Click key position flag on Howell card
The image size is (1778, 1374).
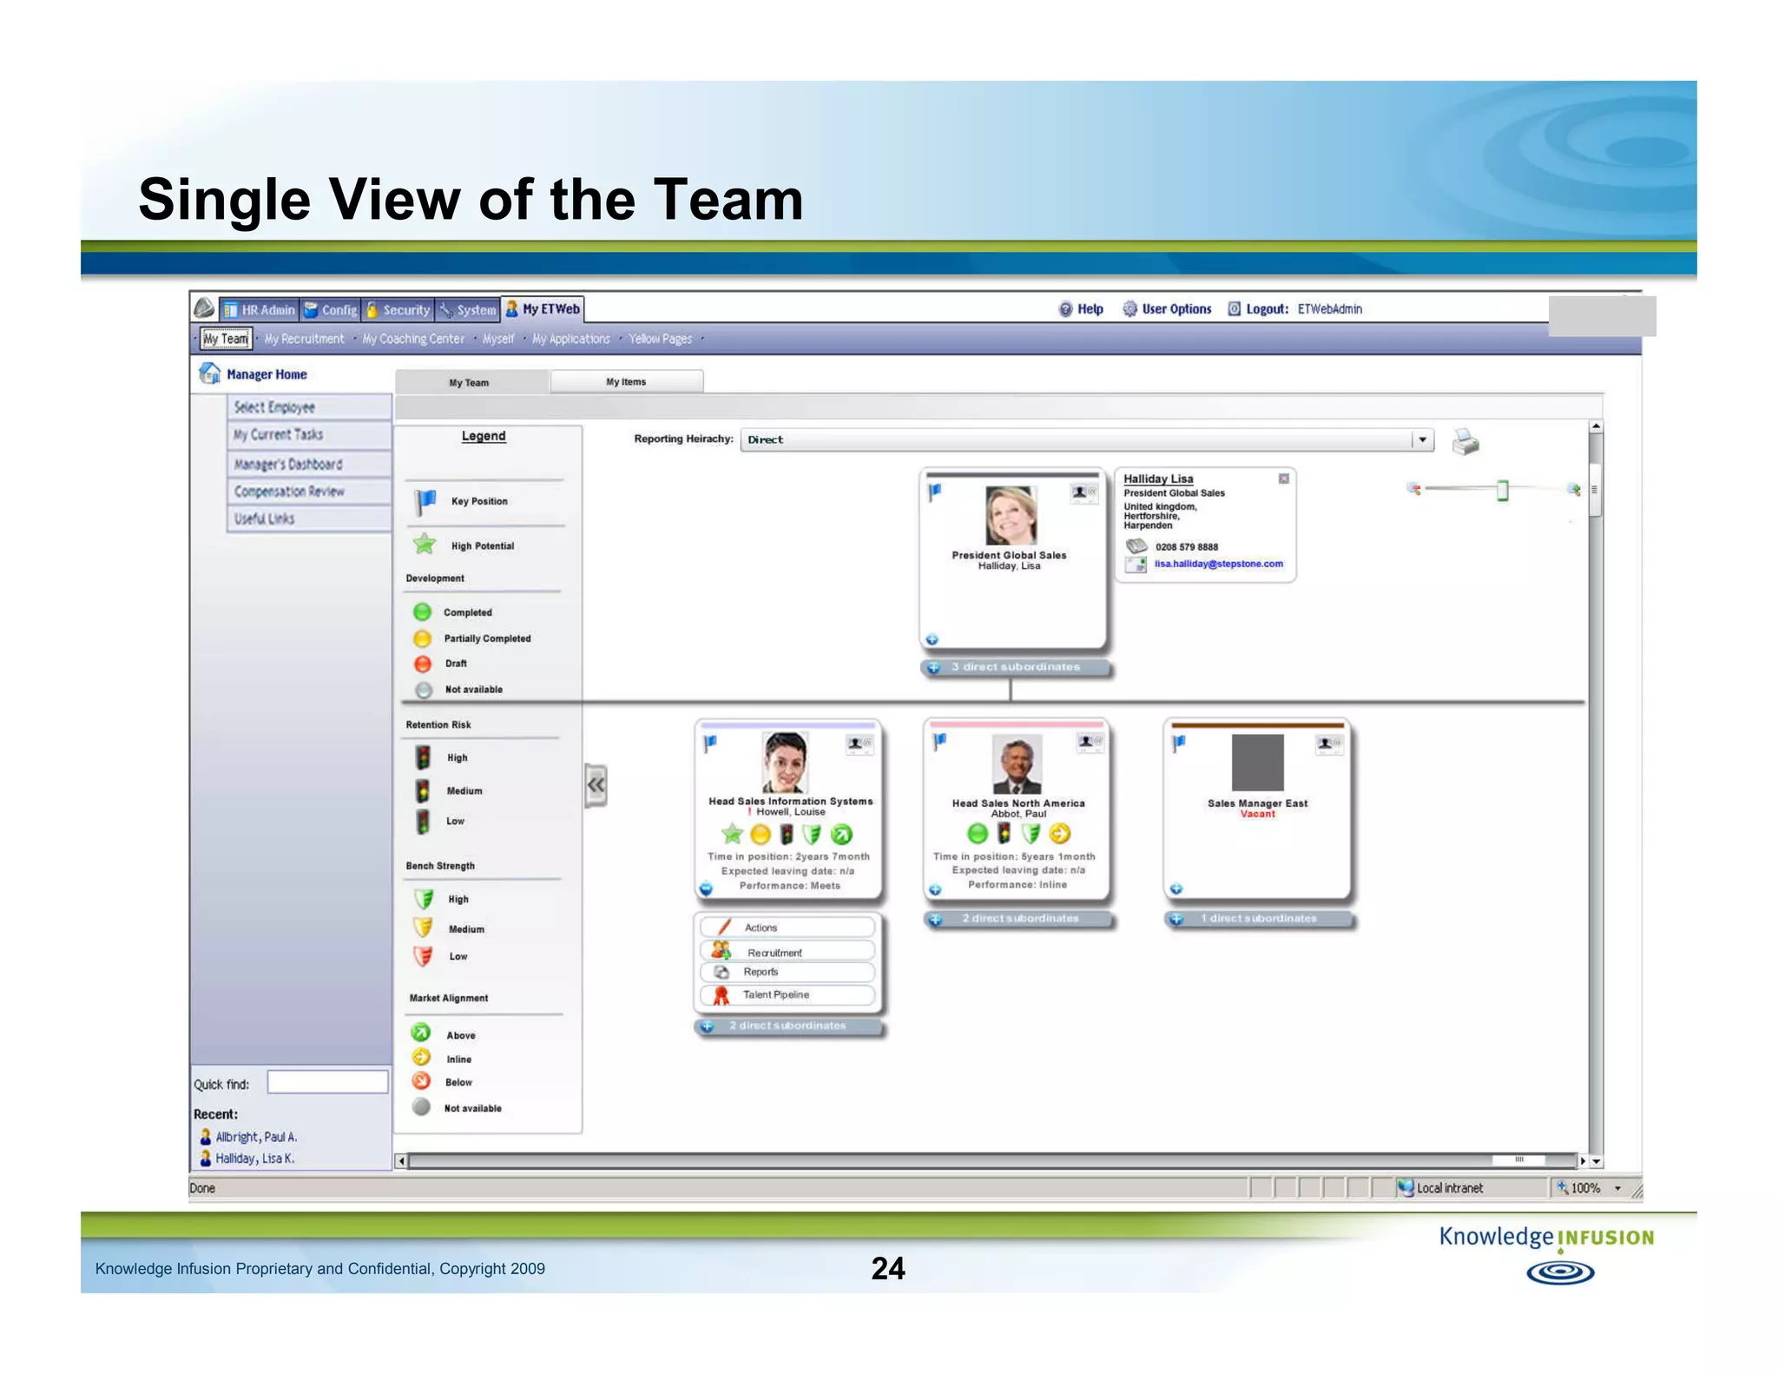tap(710, 743)
